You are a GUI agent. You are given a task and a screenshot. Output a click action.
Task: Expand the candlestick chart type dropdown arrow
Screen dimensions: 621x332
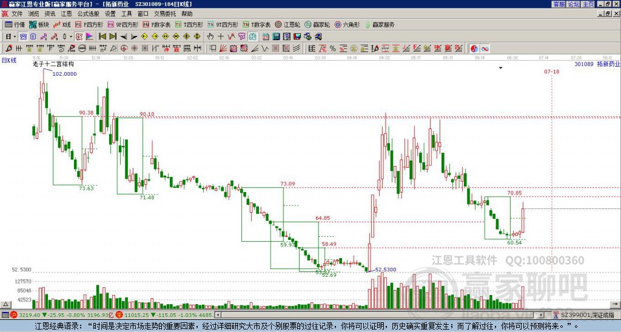point(70,36)
